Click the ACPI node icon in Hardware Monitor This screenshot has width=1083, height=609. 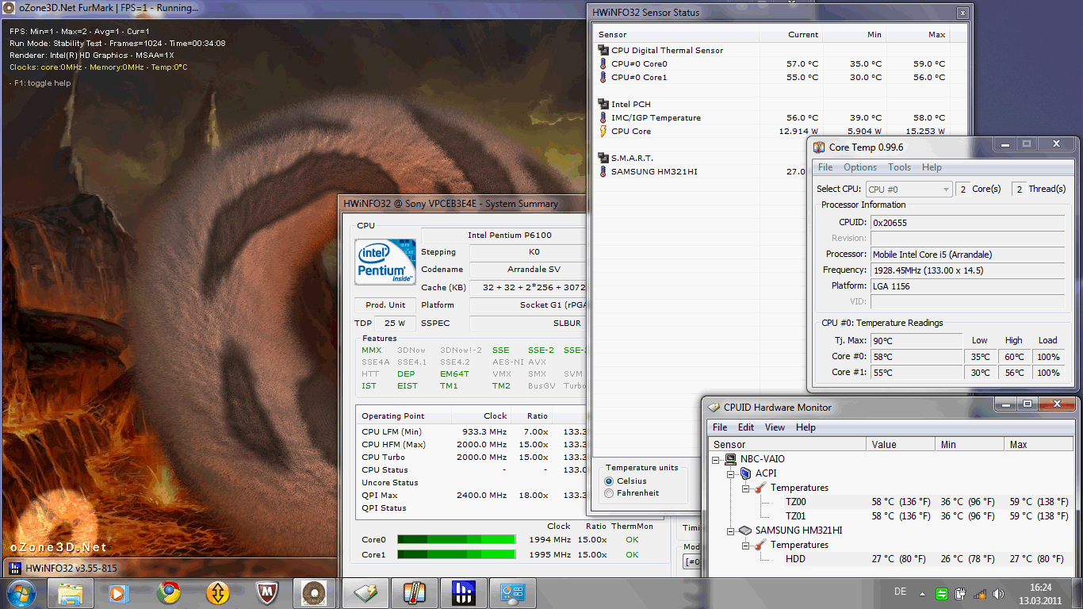click(746, 473)
